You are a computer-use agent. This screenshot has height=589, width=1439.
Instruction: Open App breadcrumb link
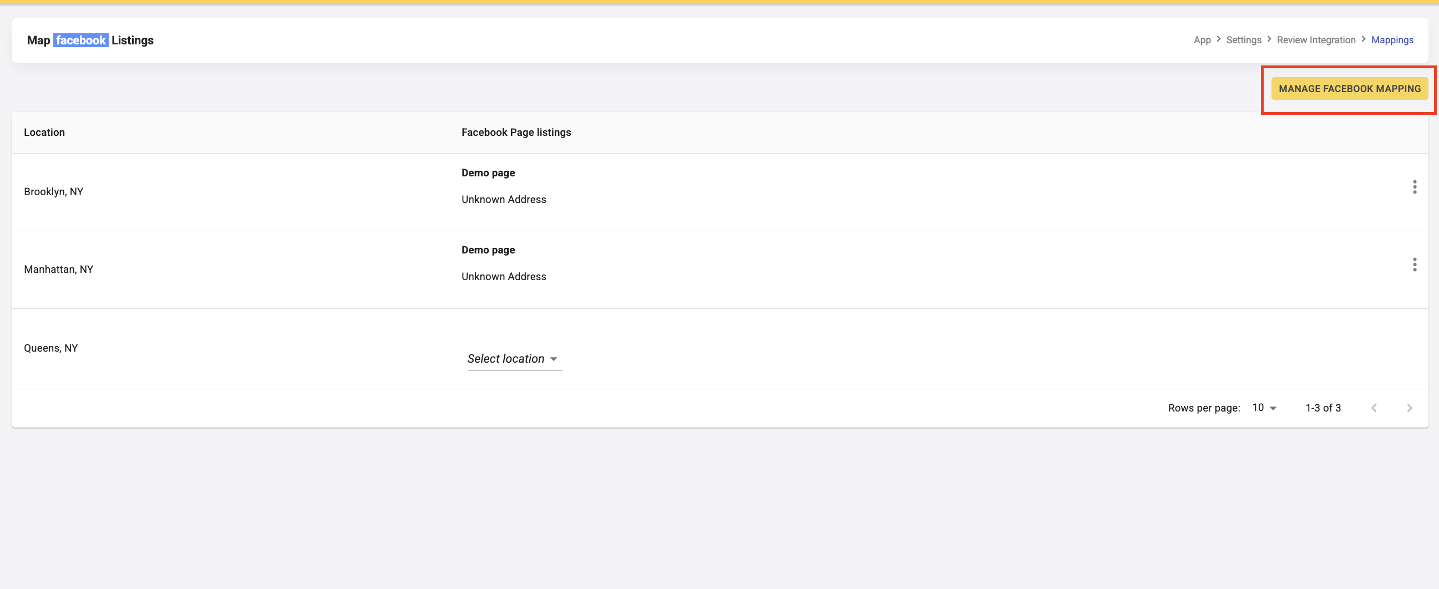1202,40
